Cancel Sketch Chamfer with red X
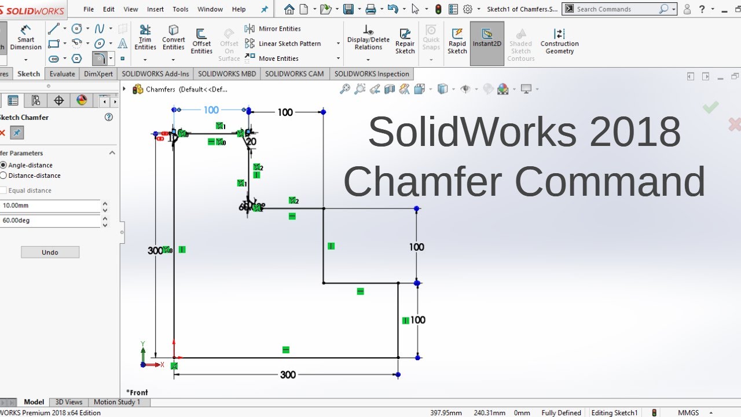The image size is (741, 417). pyautogui.click(x=2, y=133)
